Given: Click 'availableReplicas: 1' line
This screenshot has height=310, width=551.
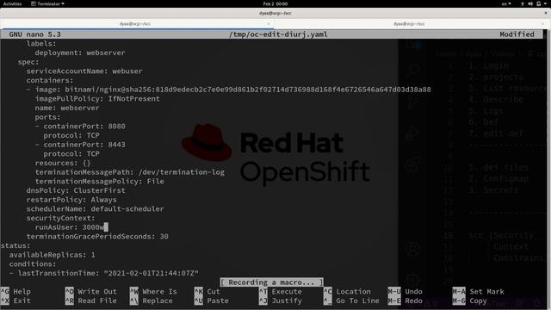Looking at the screenshot, I should tap(52, 255).
